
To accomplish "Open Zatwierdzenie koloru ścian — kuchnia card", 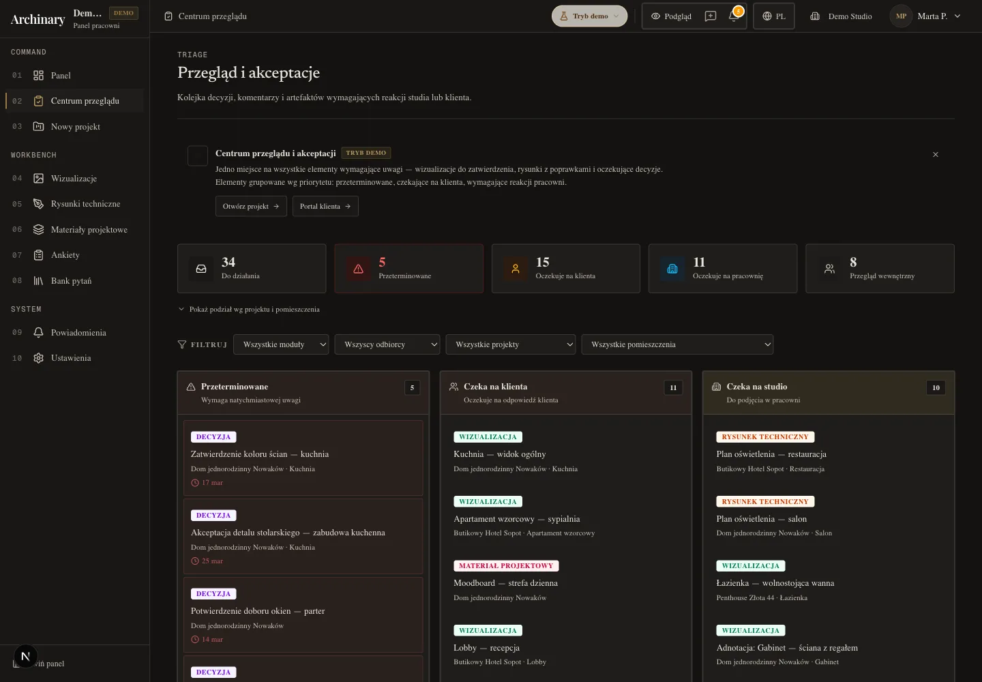I will (x=303, y=458).
